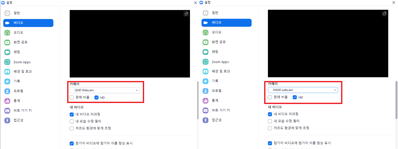The image size is (398, 149).
Task: Click the 기록 icon in the right window
Action: click(x=206, y=81)
